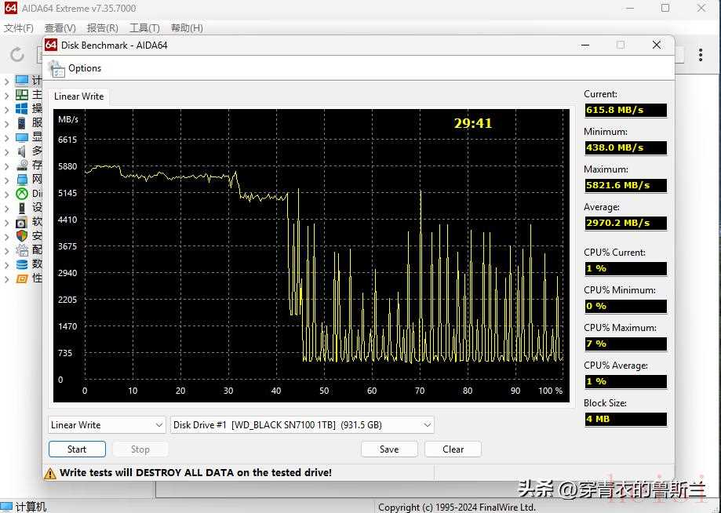Expand the Computer node arrow in tree
The image size is (721, 513).
(7, 81)
